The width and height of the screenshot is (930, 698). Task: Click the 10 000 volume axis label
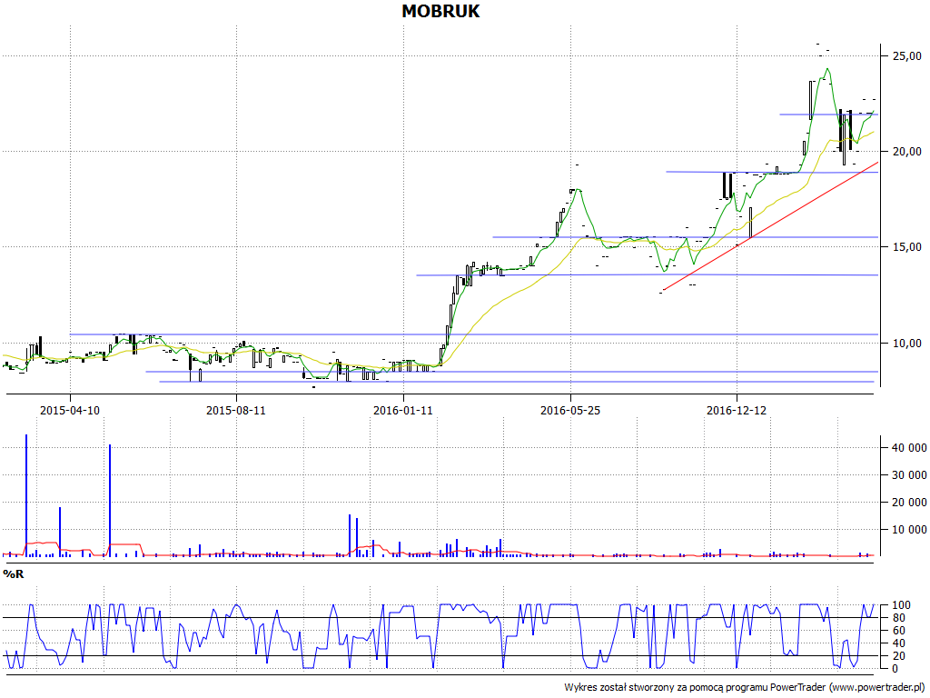pyautogui.click(x=909, y=530)
